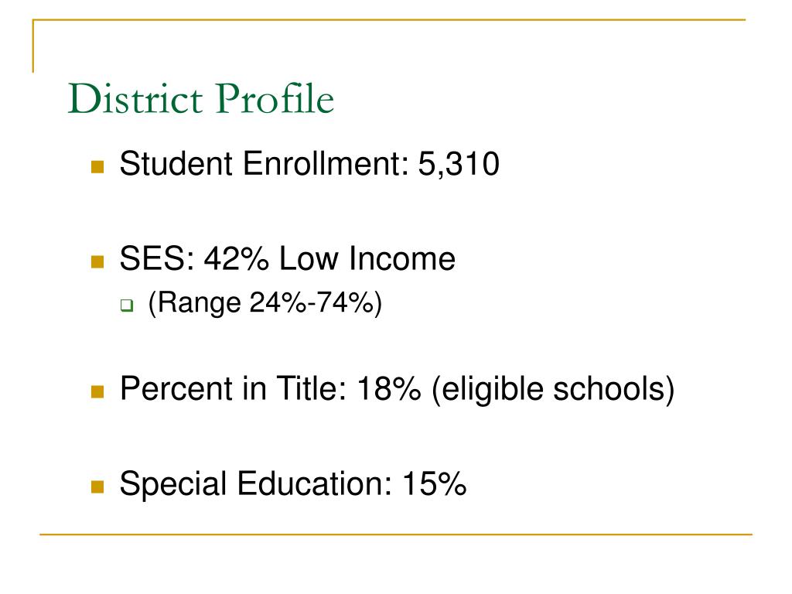Screen dimensions: 792x594
Task: Click the Percent in Title text
Action: tap(234, 388)
